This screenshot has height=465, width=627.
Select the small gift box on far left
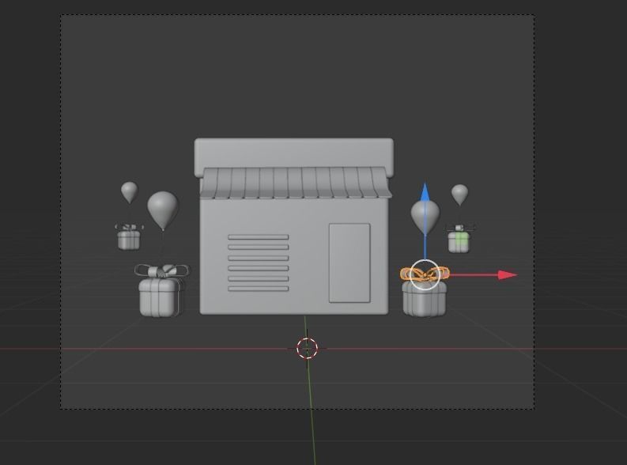coord(129,240)
